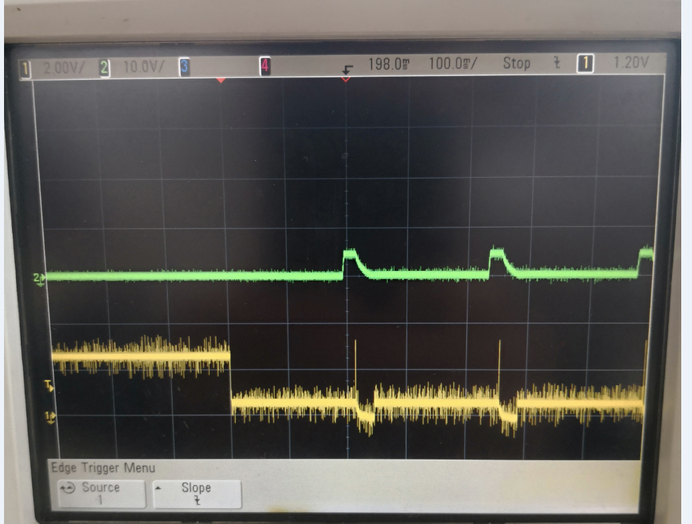Click the 10.0V/ channel 2 scale
The image size is (692, 524).
pos(143,67)
